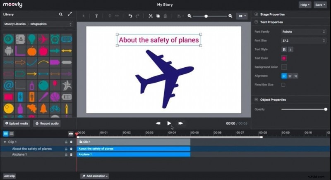Switch to expanded timeline view
The image size is (331, 180).
pos(6,134)
